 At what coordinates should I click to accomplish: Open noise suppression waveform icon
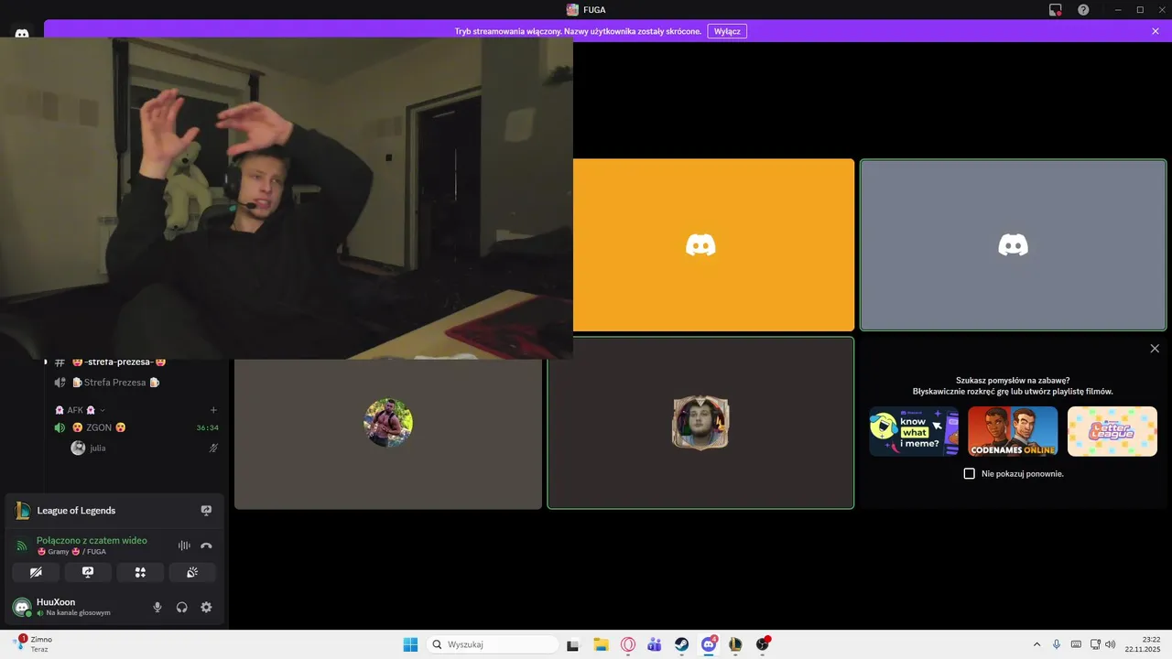pos(184,546)
